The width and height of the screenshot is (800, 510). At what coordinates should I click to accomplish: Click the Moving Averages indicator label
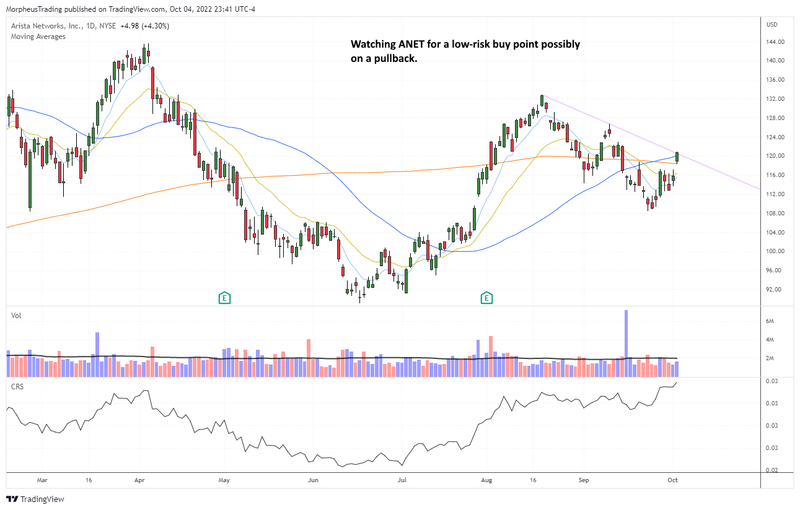tap(38, 37)
